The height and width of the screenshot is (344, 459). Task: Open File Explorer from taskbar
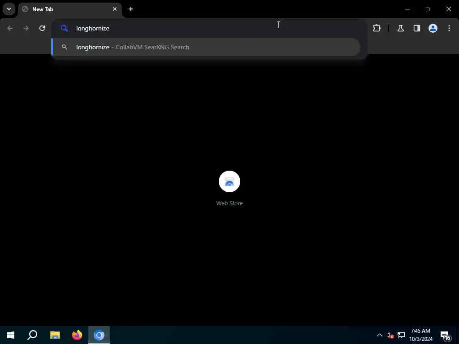coord(55,335)
